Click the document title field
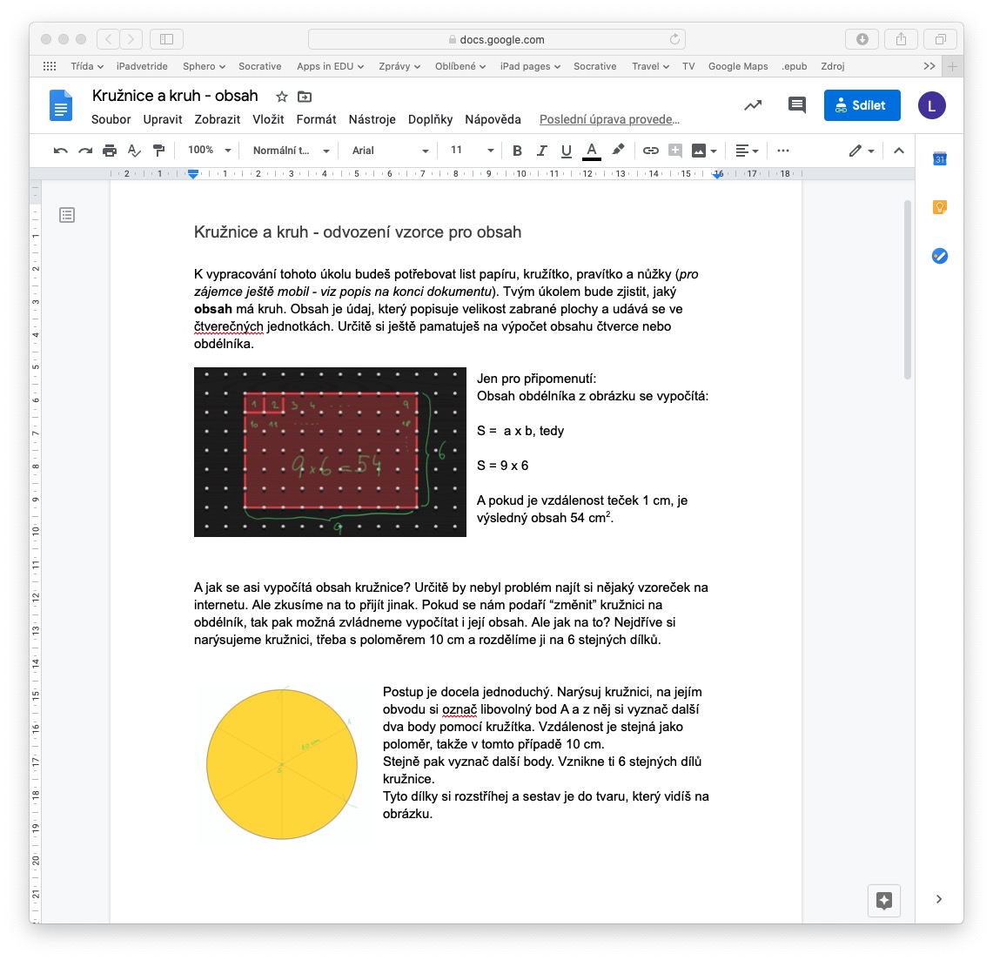The image size is (993, 960). pos(175,96)
